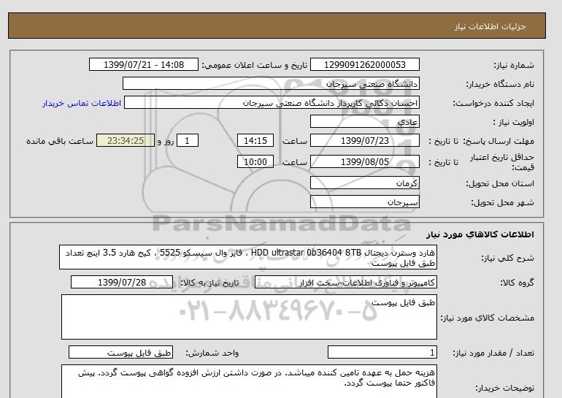Click the goods specifications text area

click(249, 317)
